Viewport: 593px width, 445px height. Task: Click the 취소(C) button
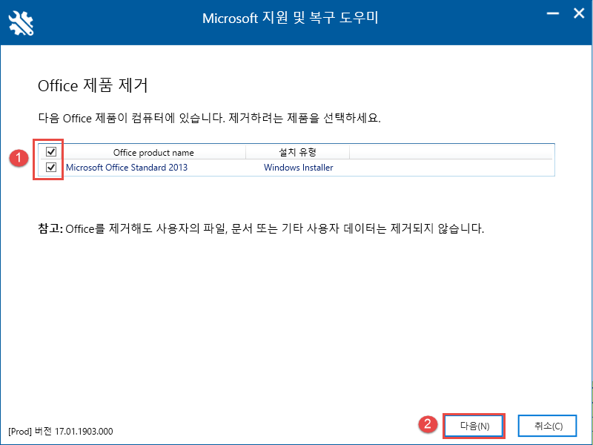pos(548,426)
